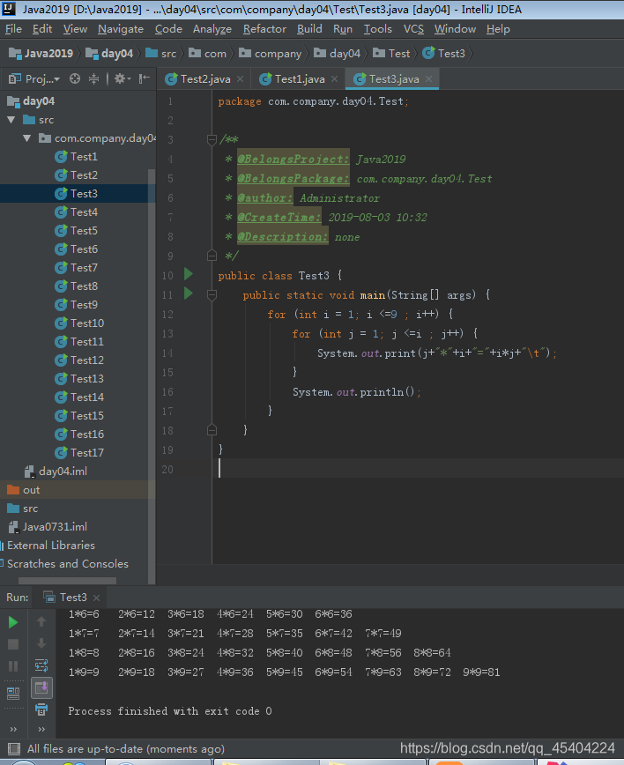Toggle Soft-Wrap in Run console
This screenshot has width=624, height=765.
coord(41,665)
